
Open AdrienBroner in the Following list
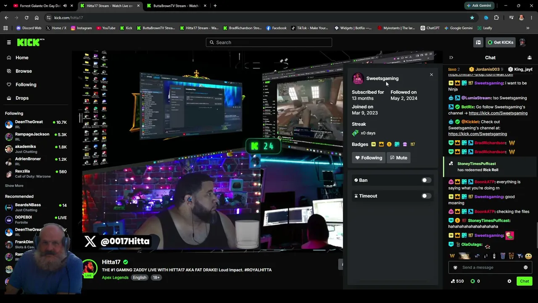[36, 161]
